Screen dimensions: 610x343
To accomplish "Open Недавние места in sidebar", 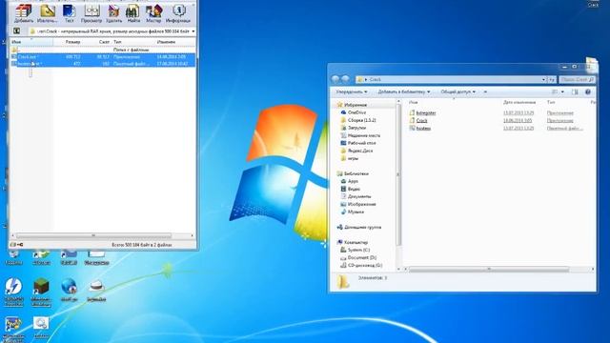I will pos(360,135).
